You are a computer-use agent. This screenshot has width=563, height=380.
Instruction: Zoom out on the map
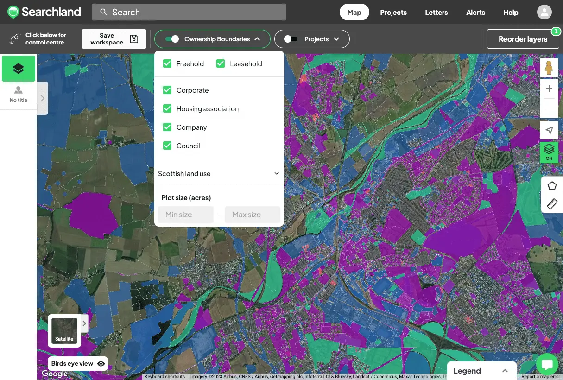[x=549, y=108]
